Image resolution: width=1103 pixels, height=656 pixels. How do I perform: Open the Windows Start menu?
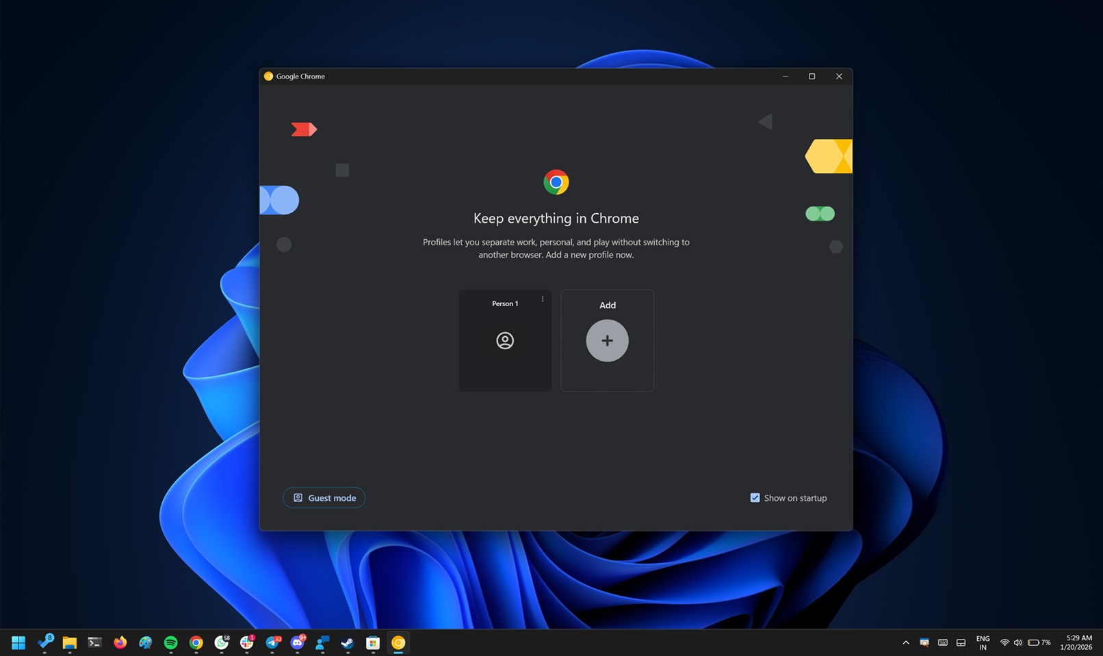pyautogui.click(x=18, y=642)
